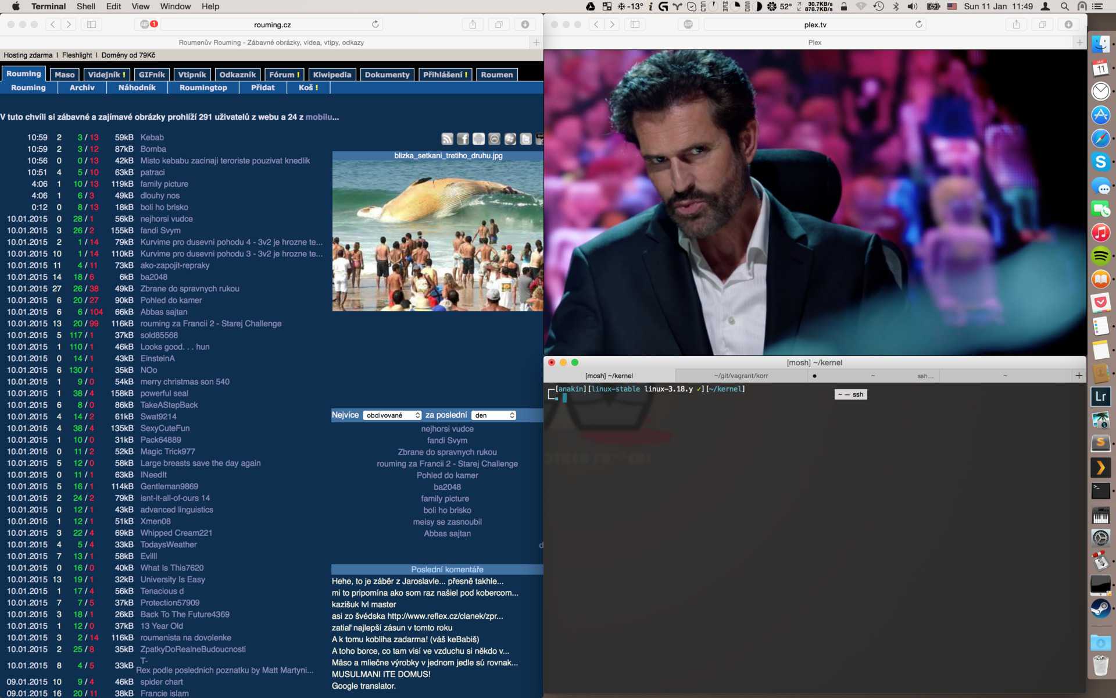Open the Window menu in menu bar

point(176,6)
